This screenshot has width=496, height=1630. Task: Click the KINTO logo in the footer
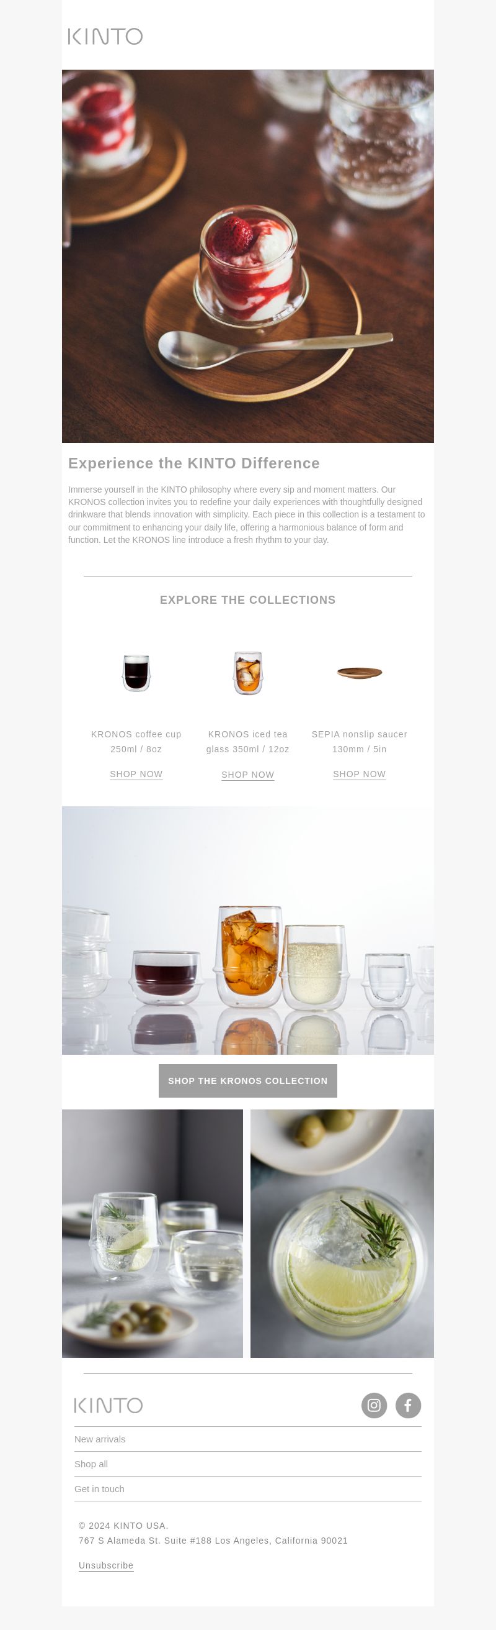click(108, 1405)
